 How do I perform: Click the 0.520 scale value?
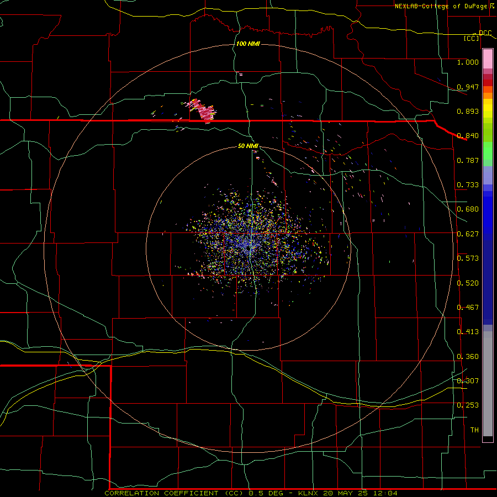pyautogui.click(x=468, y=283)
